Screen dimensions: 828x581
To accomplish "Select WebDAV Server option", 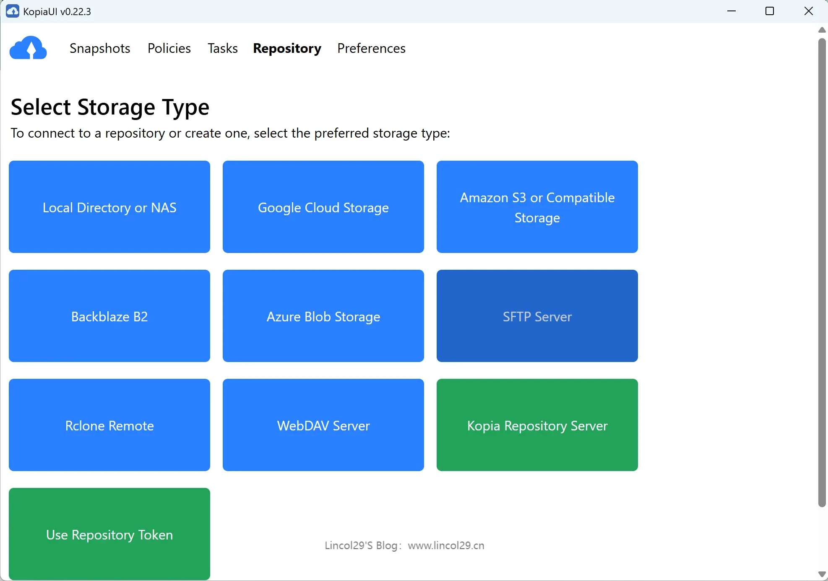I will [x=323, y=425].
